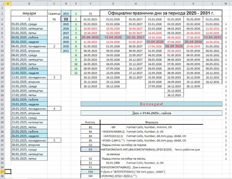Click the 'Великден!' banner cell
232x179 pixels.
click(152, 104)
